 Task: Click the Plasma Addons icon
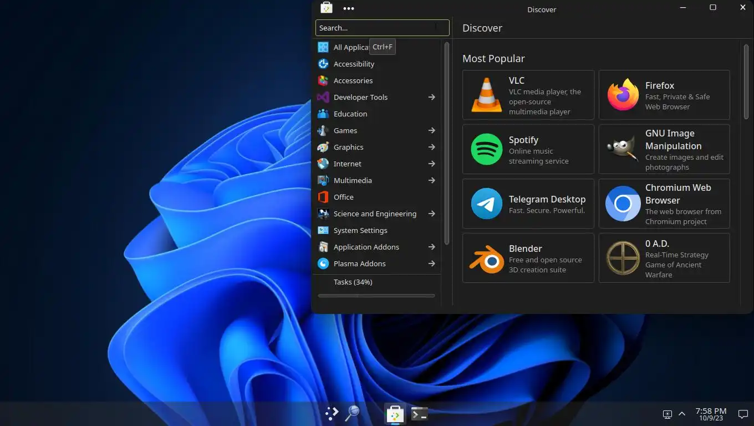point(323,263)
